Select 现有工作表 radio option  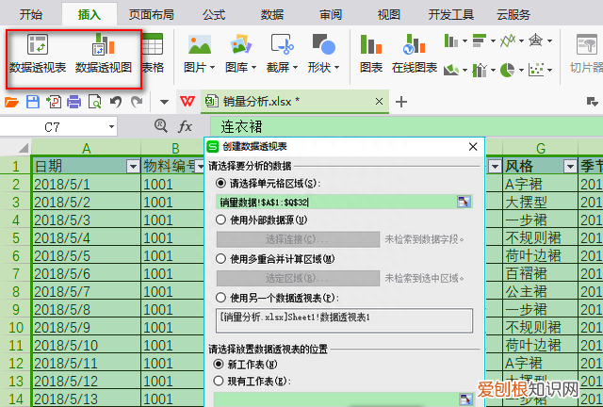click(x=219, y=381)
